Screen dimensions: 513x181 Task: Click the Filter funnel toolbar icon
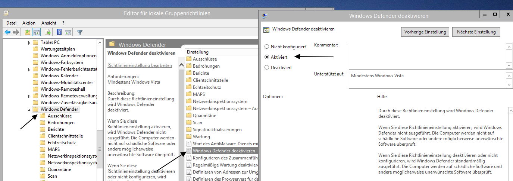(x=79, y=32)
